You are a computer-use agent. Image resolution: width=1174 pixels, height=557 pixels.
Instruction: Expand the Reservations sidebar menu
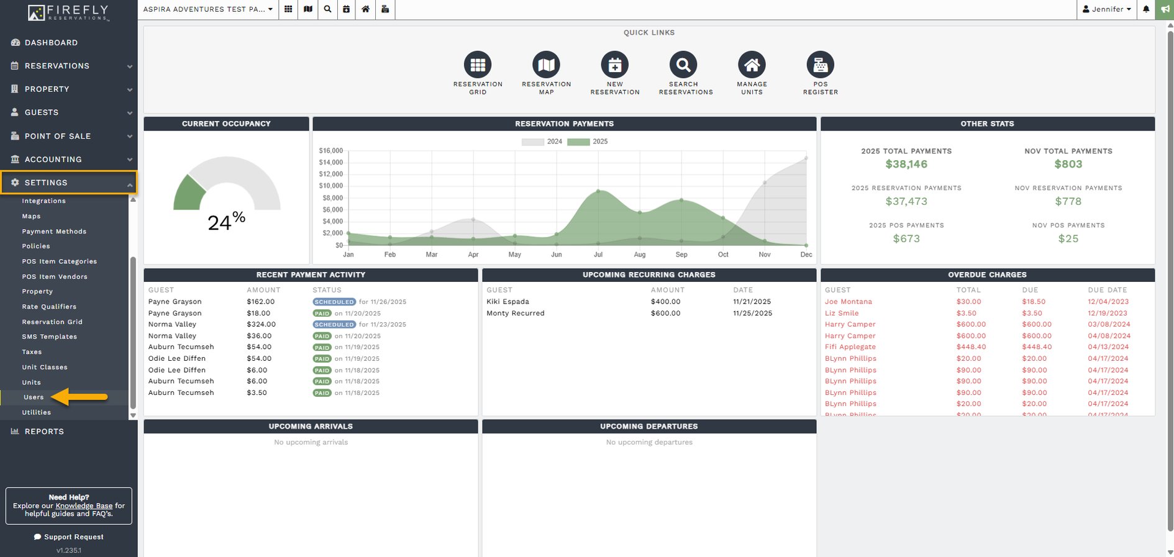68,66
